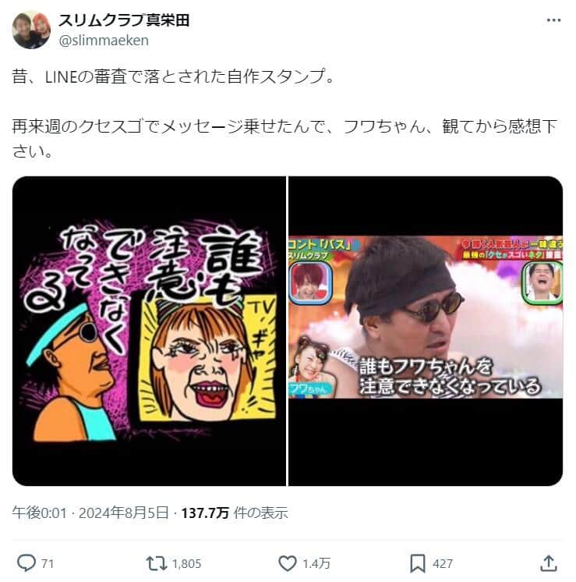This screenshot has height=582, width=576.
Task: Open the TV screenshot image
Action: click(x=426, y=331)
